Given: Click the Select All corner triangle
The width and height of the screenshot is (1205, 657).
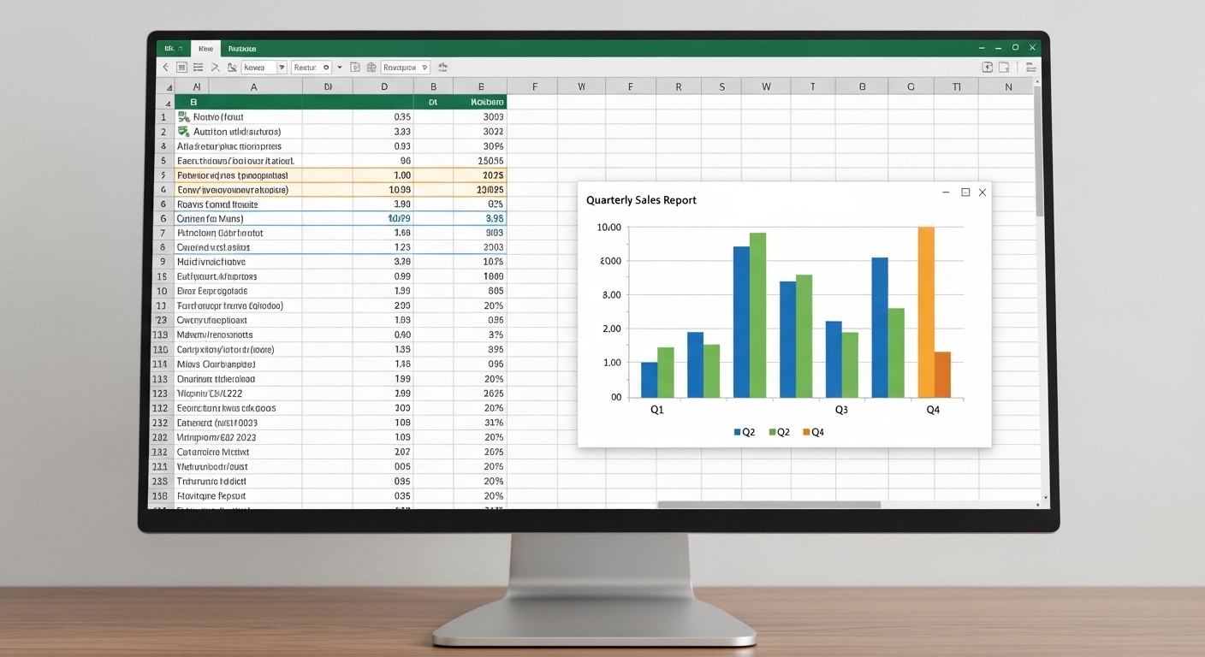Looking at the screenshot, I should (168, 87).
